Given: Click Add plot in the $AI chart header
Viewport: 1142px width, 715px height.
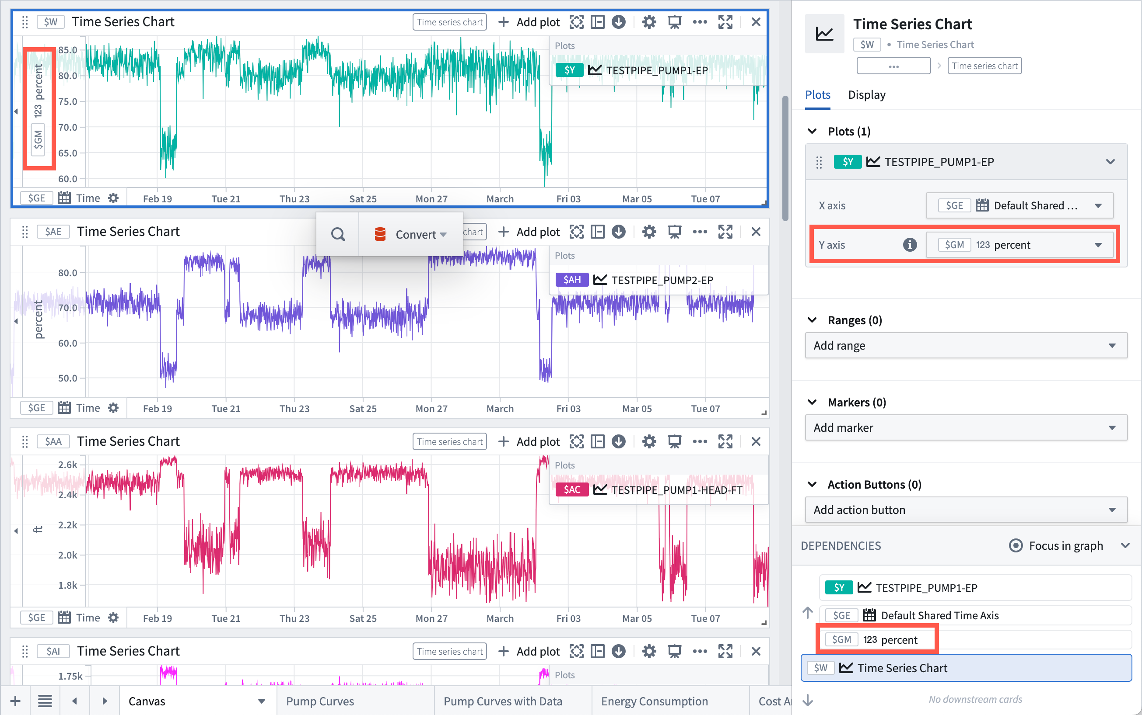Looking at the screenshot, I should click(x=529, y=651).
